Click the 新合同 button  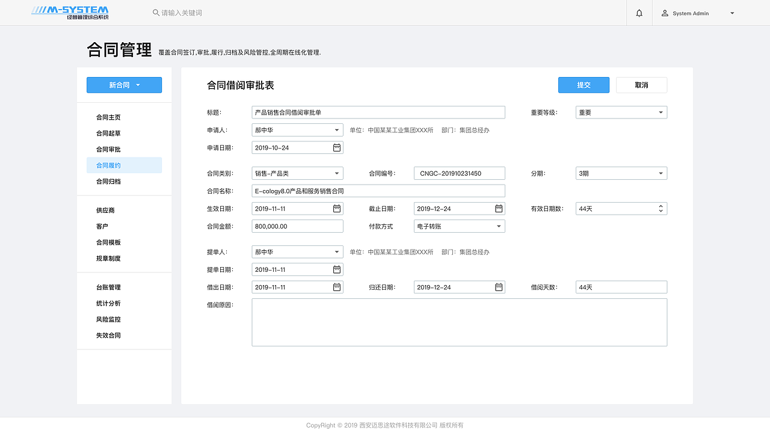124,85
